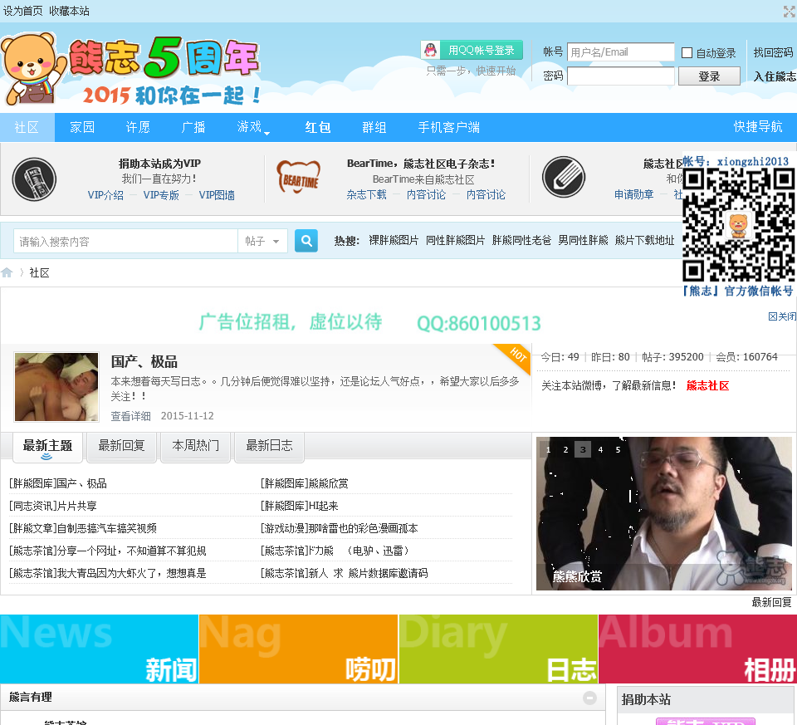Viewport: 797px width, 725px height.
Task: Open thread [同志资讯]片片共享
Action: [53, 506]
